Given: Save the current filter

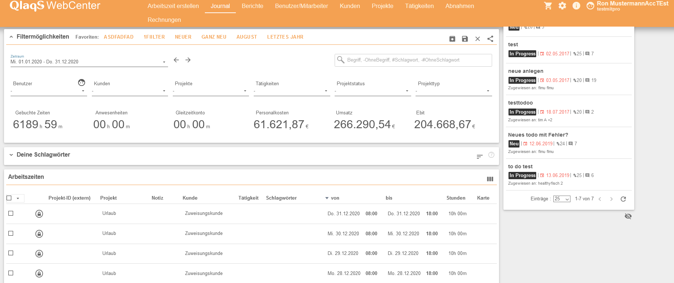Looking at the screenshot, I should coord(465,39).
